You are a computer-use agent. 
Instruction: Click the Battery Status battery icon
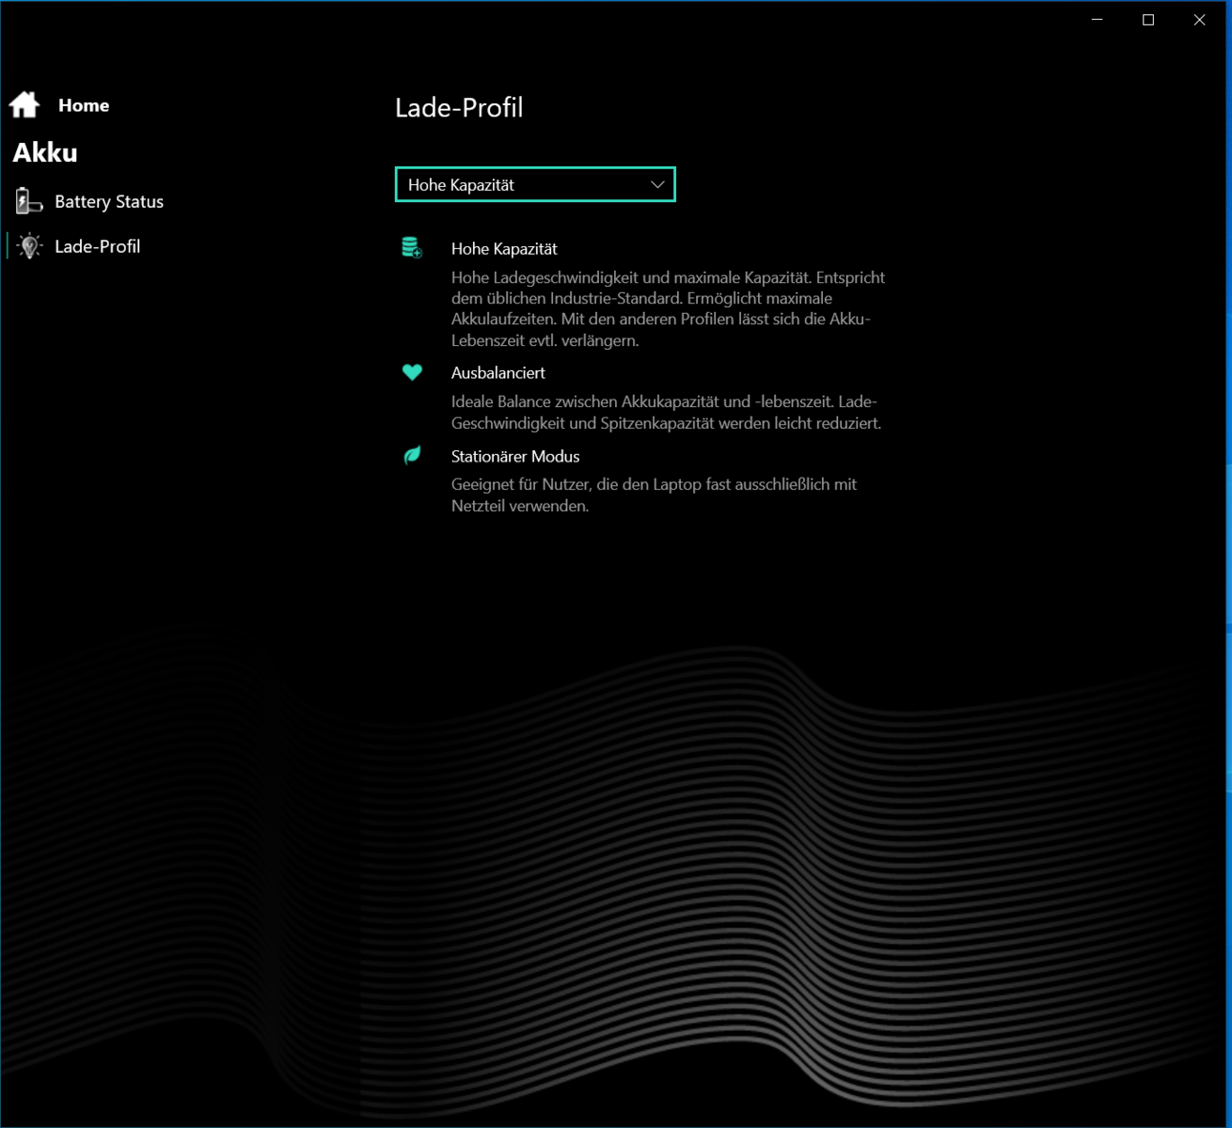point(28,201)
